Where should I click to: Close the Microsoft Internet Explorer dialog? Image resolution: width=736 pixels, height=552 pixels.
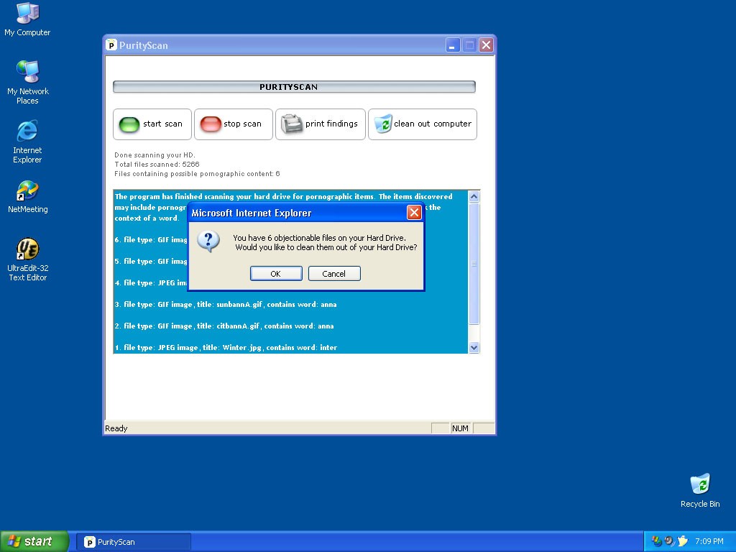tap(414, 213)
